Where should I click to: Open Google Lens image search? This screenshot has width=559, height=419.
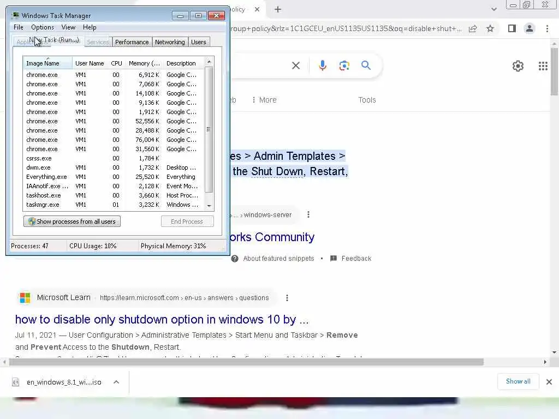pyautogui.click(x=344, y=65)
